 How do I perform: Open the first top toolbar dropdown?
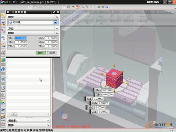pos(29,7)
